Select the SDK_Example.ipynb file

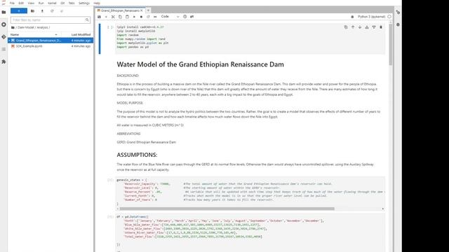[51, 46]
